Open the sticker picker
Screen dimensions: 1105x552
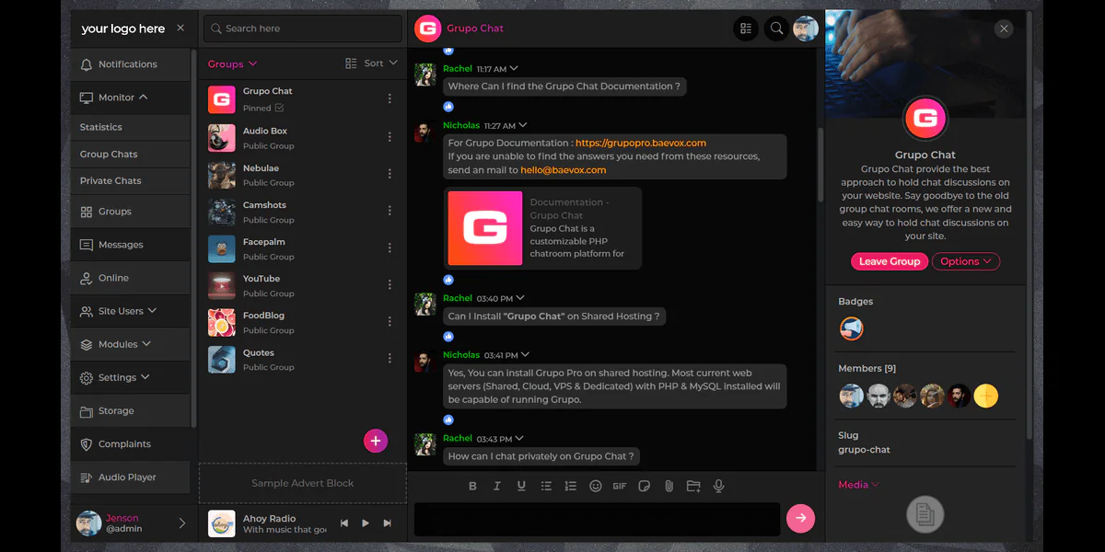click(x=645, y=486)
